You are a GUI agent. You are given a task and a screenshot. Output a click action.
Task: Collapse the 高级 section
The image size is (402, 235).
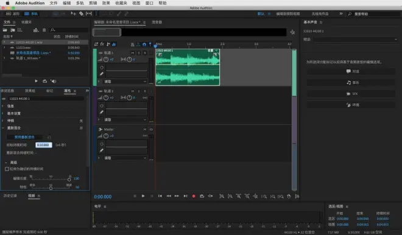pos(6,162)
